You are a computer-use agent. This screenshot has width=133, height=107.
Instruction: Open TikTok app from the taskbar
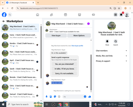pos(53,104)
